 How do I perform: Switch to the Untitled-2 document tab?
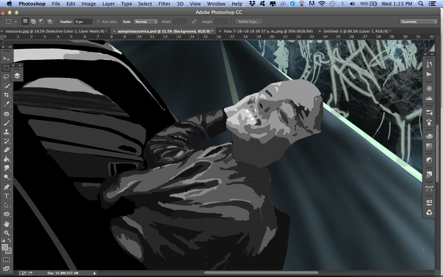357,31
